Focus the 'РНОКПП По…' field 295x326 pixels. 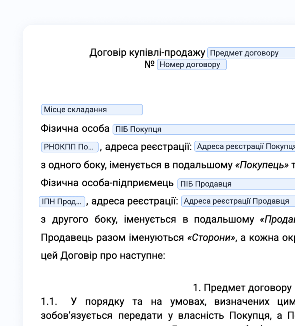[69, 147]
